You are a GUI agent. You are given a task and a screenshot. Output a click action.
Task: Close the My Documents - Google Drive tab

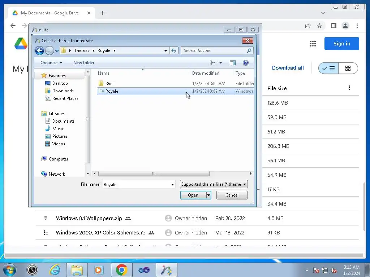89,13
